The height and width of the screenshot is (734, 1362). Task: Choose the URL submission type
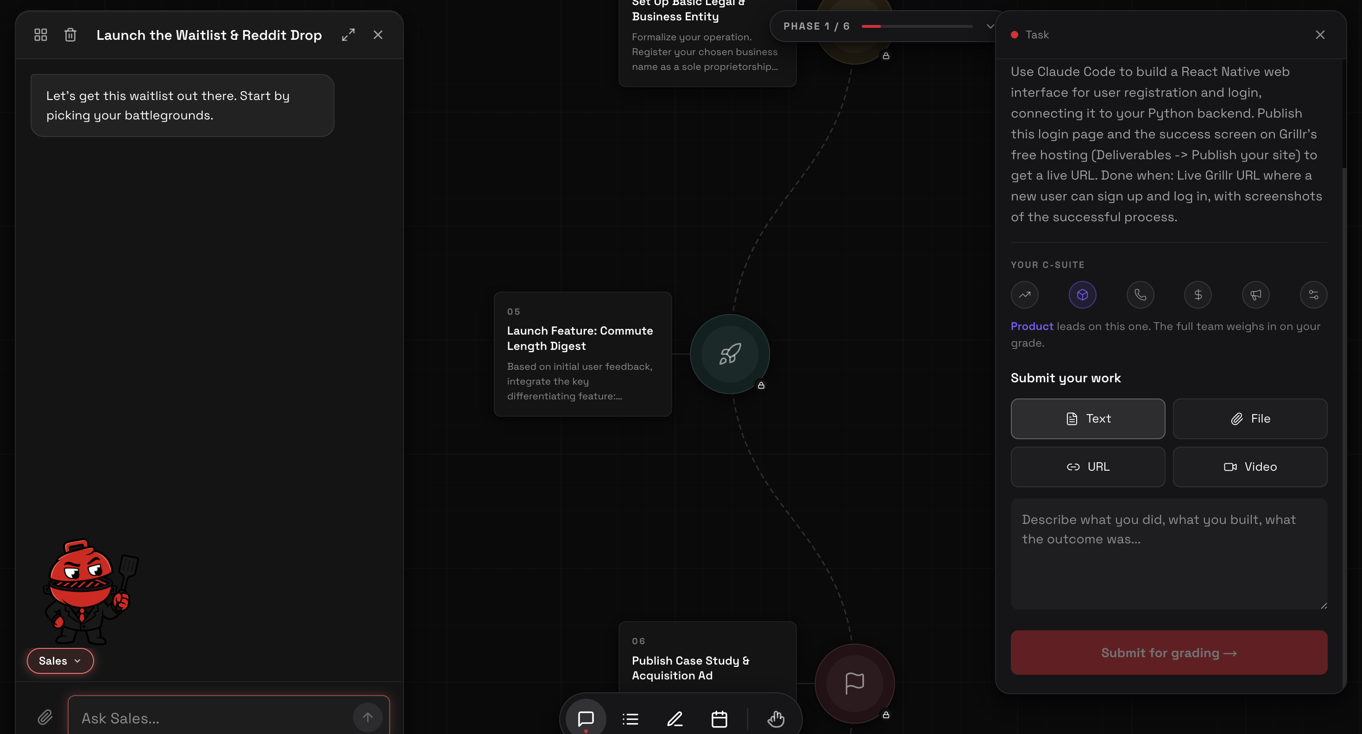(x=1088, y=467)
